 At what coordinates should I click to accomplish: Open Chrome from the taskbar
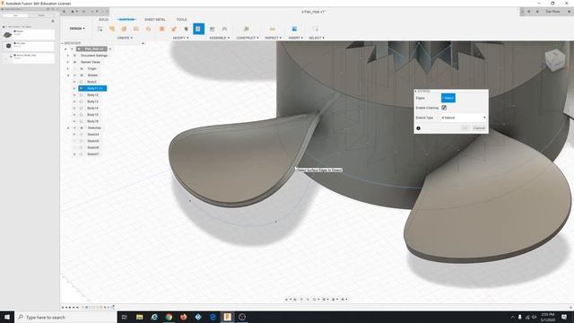pos(169,317)
